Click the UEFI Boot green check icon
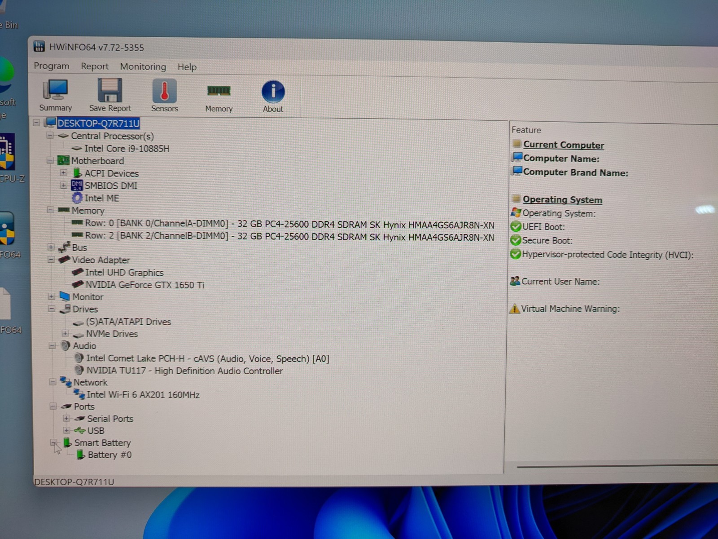The image size is (718, 539). [x=516, y=226]
